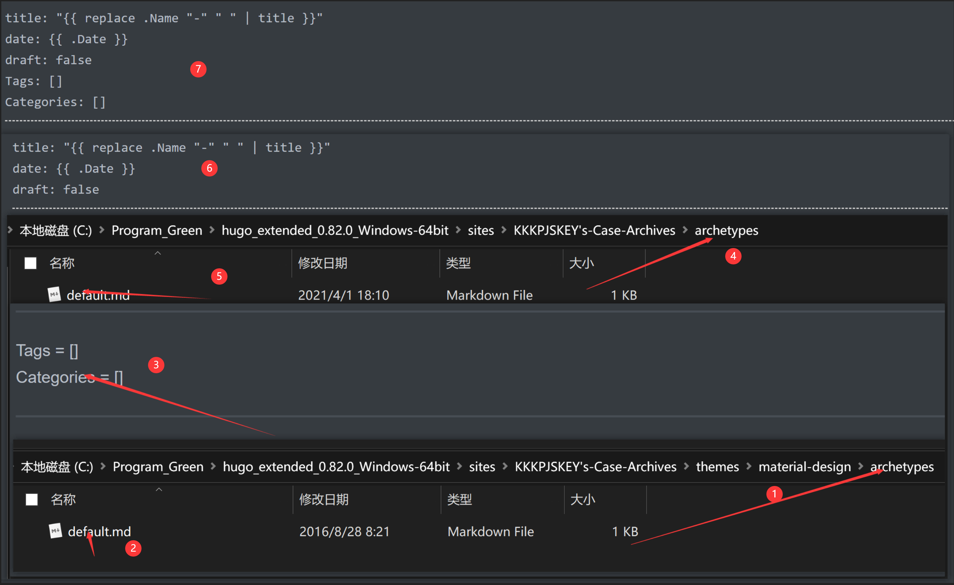The width and height of the screenshot is (954, 585).
Task: Select default.md dated 2016/8/28
Action: 99,532
